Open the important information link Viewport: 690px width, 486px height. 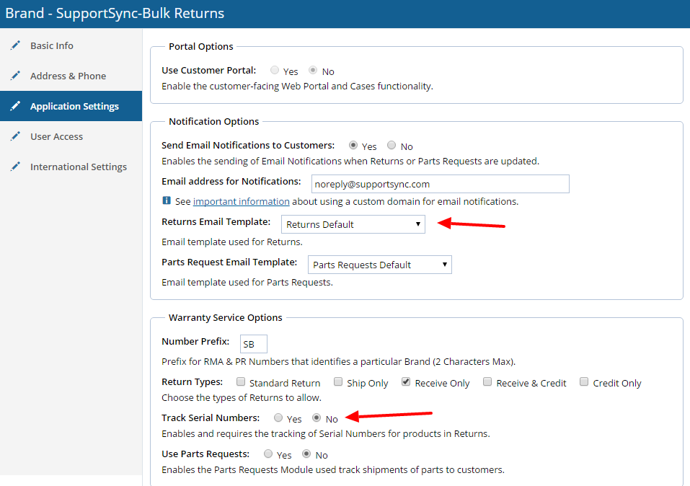click(241, 201)
